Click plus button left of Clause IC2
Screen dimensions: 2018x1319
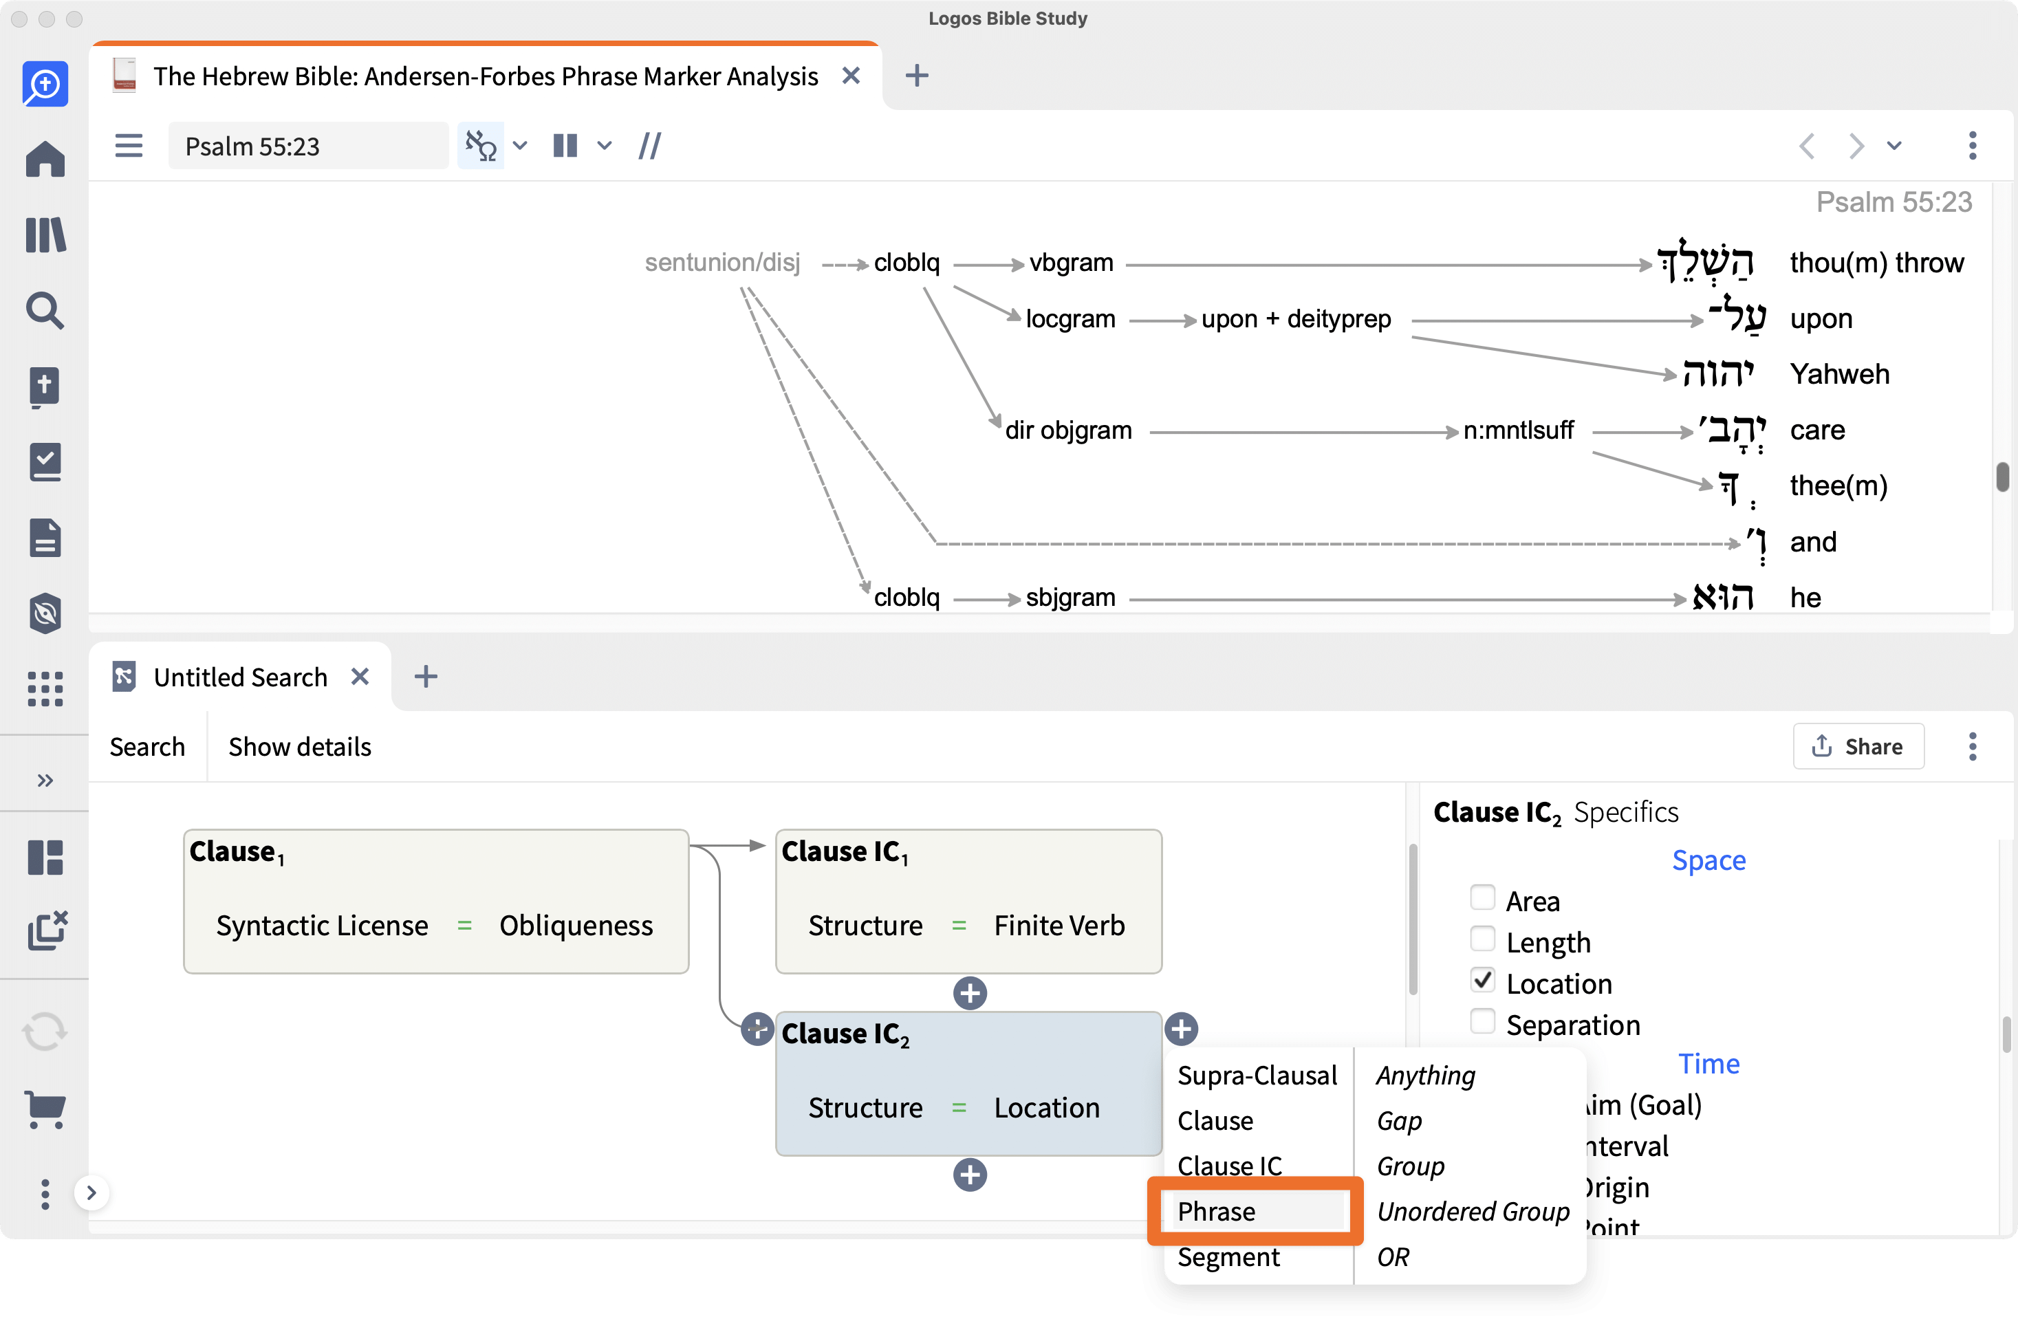tap(757, 1029)
